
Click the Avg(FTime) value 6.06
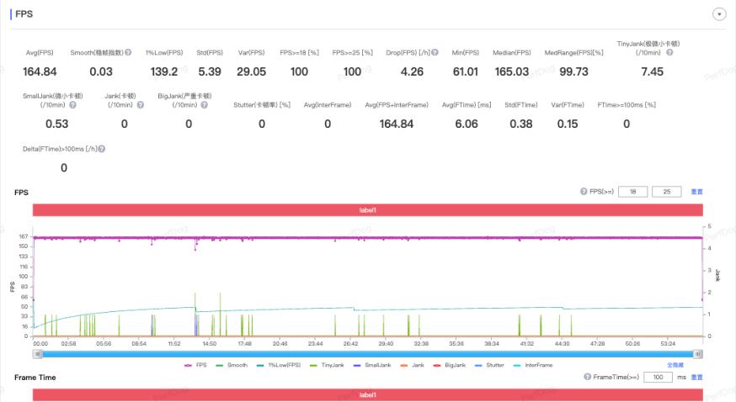click(466, 124)
